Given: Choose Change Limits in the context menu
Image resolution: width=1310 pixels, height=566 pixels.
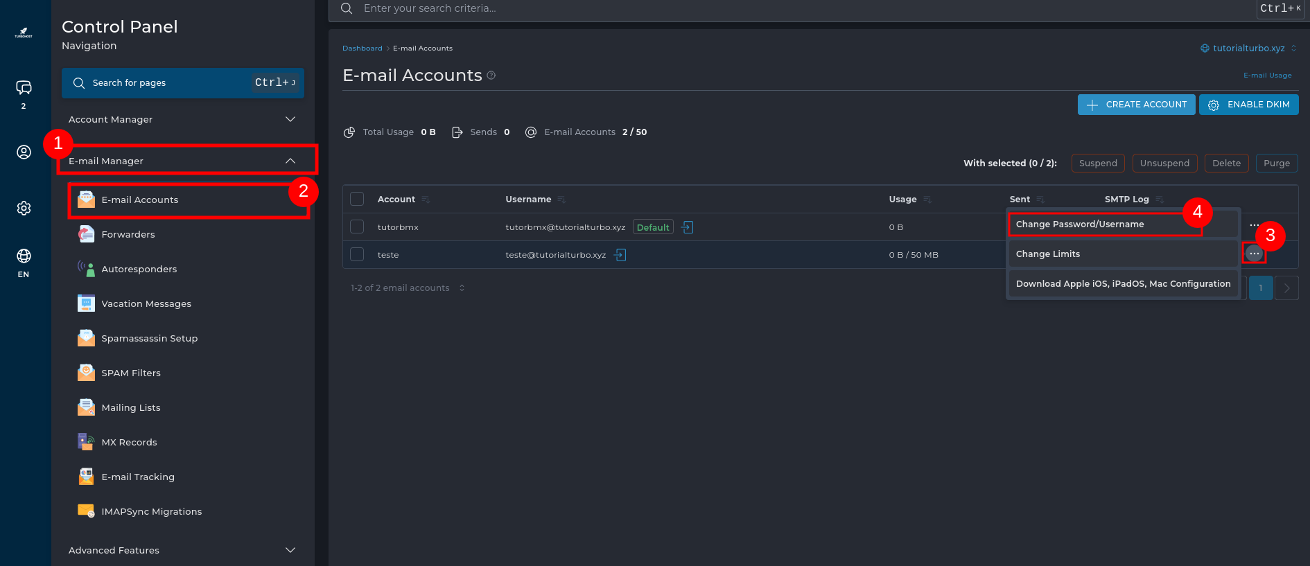Looking at the screenshot, I should point(1047,254).
